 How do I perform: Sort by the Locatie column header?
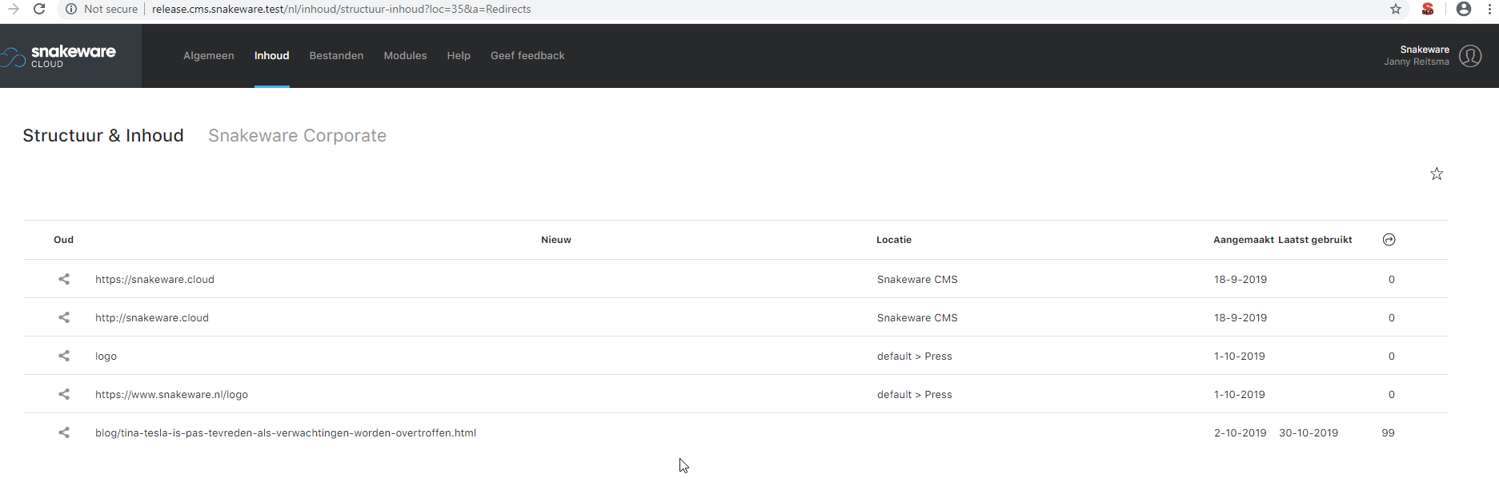[x=894, y=240]
